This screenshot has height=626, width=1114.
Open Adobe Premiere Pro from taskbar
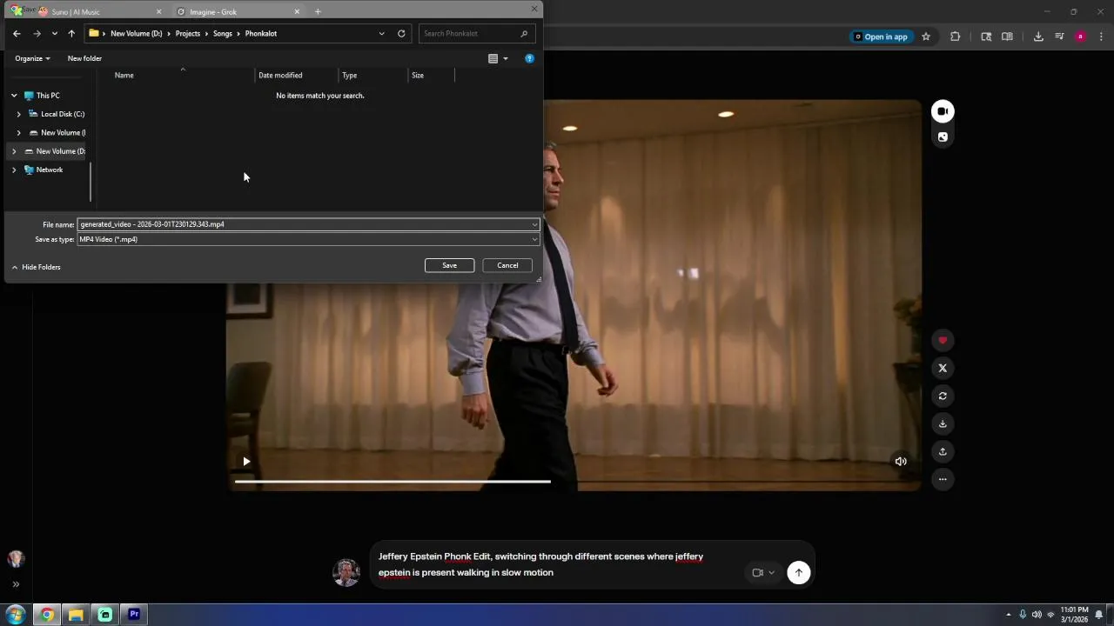click(x=134, y=615)
